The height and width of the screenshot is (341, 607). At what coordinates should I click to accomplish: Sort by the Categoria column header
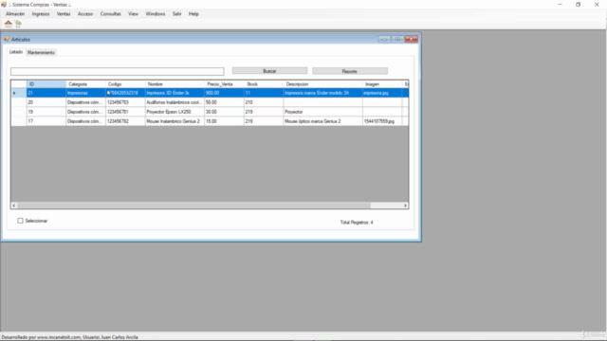pyautogui.click(x=85, y=84)
